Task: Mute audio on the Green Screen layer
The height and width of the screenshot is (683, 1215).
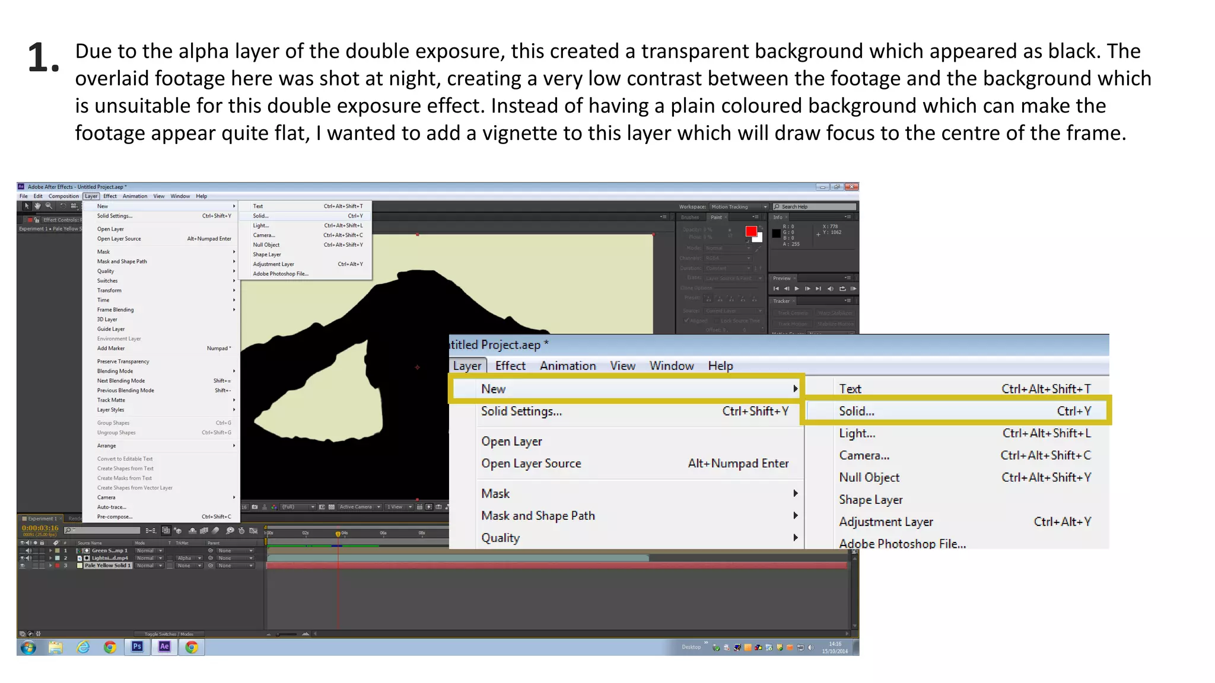Action: click(28, 551)
